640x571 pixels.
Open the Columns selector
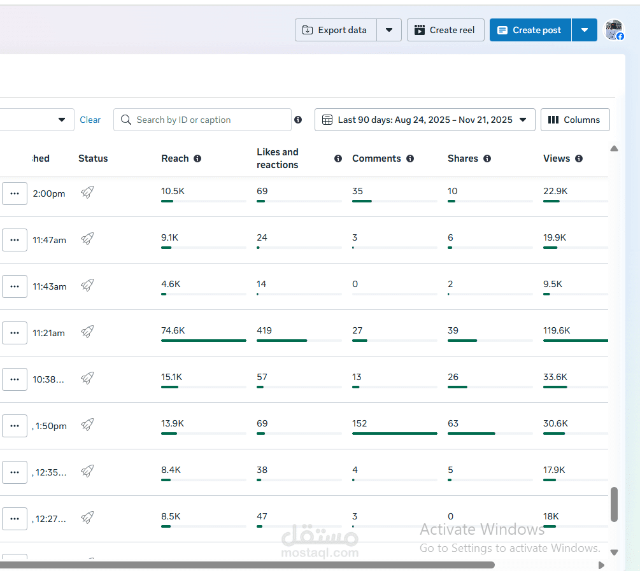click(574, 120)
